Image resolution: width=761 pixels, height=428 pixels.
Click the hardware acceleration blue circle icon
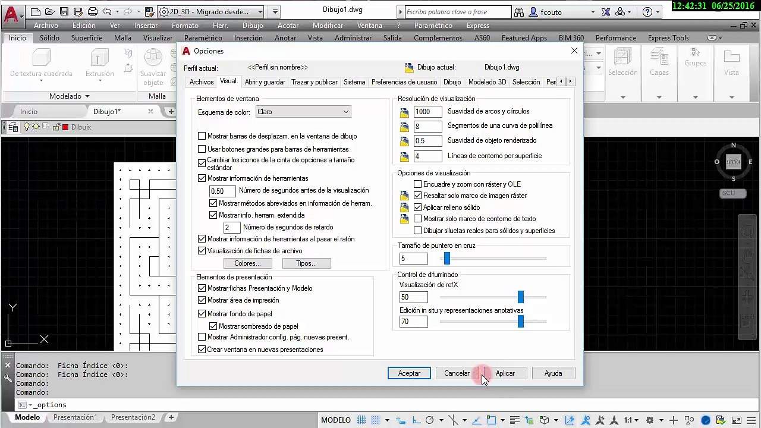[x=706, y=420]
